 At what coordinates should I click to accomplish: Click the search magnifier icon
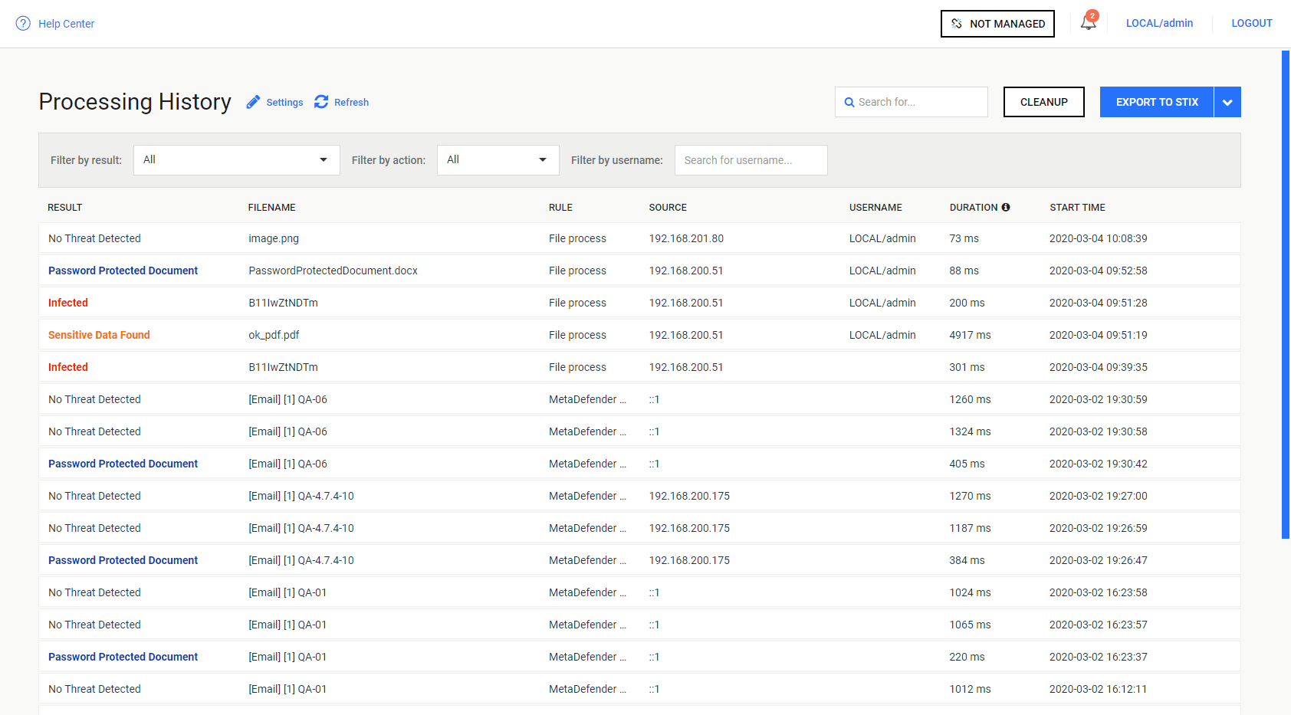(x=849, y=102)
